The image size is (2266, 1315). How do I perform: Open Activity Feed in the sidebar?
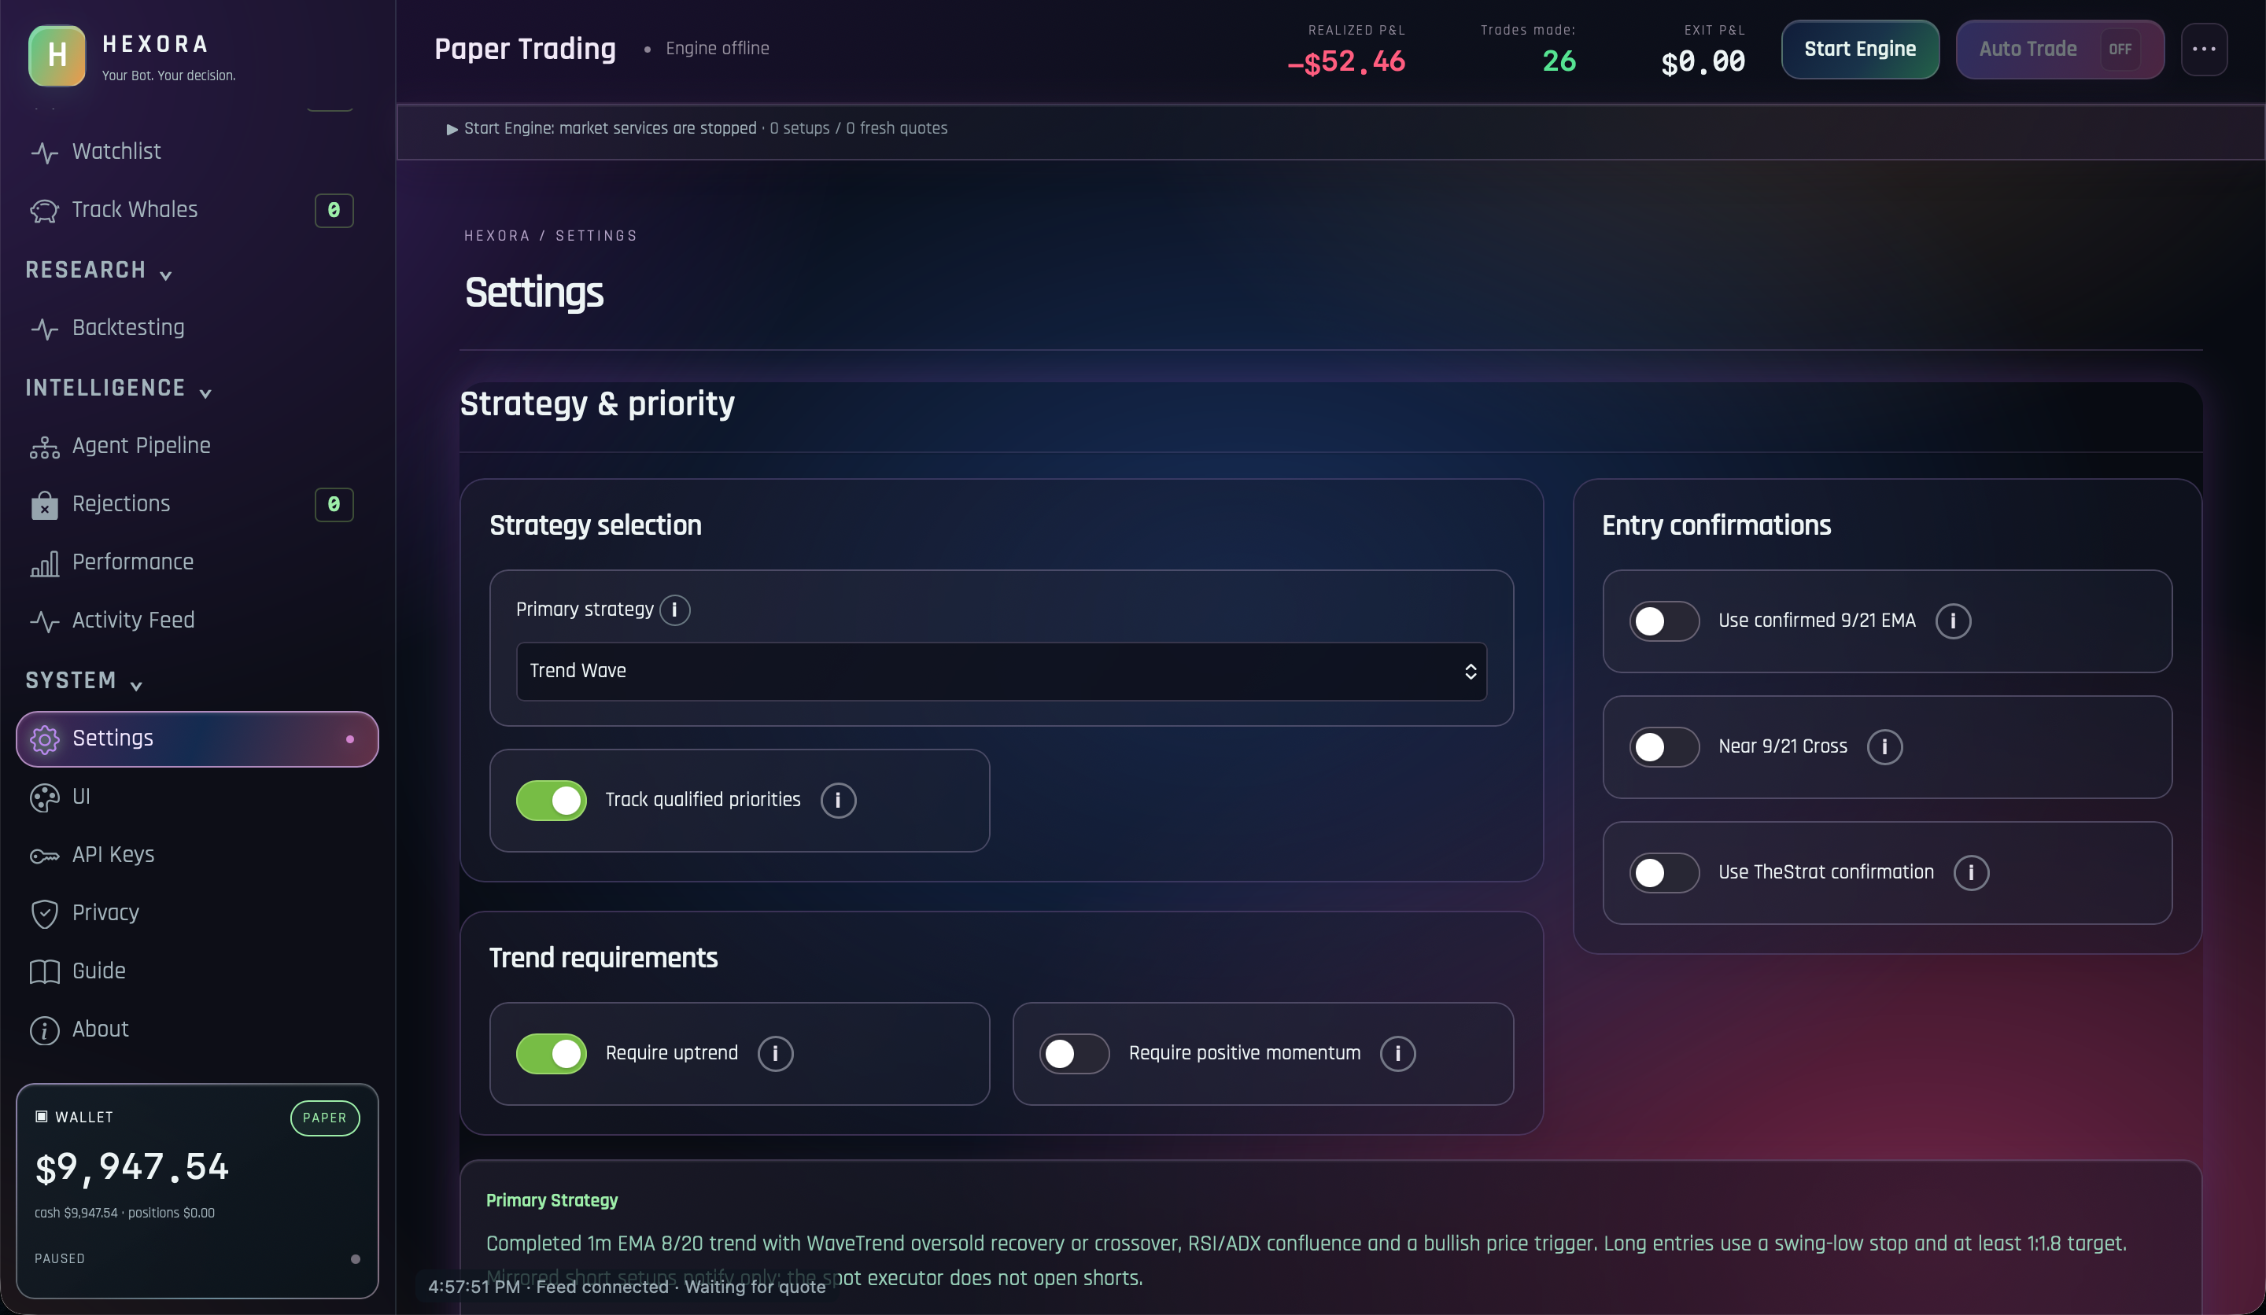tap(197, 621)
